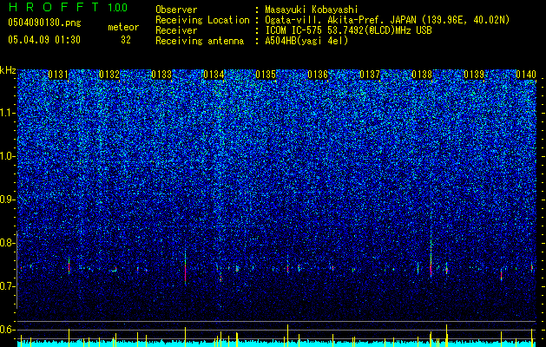Click the date stamp 05.04.09 01:30
This screenshot has width=546, height=347.
pyautogui.click(x=44, y=40)
